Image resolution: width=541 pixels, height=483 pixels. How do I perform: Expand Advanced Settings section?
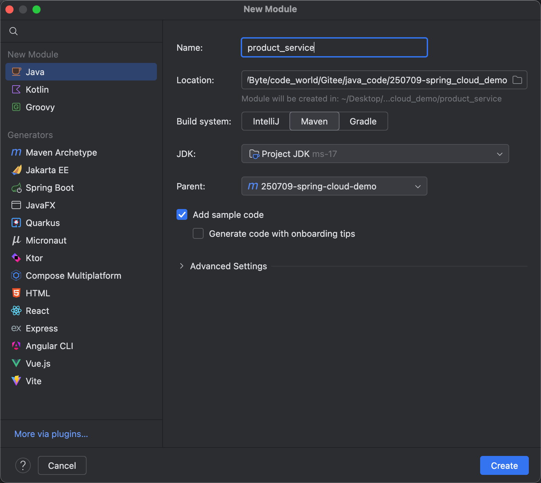pos(182,266)
